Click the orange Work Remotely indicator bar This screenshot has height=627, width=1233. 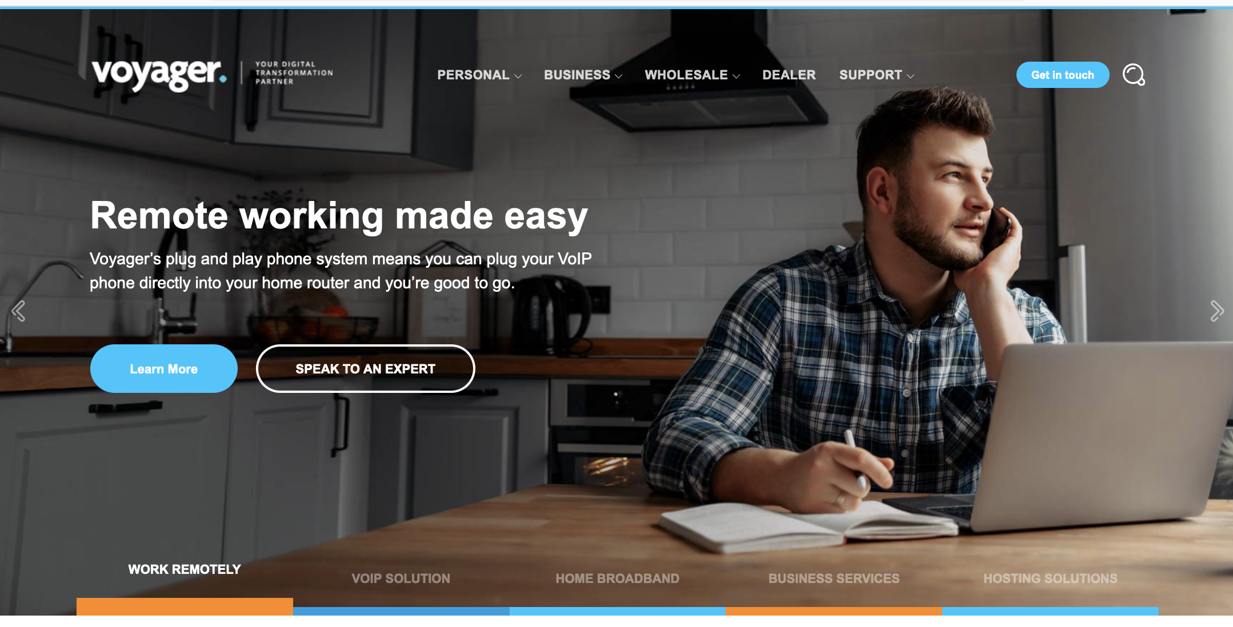tap(185, 606)
